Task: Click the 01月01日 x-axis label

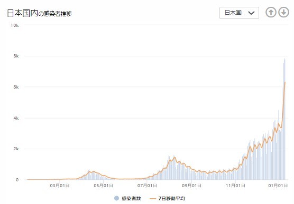Action: 278,186
